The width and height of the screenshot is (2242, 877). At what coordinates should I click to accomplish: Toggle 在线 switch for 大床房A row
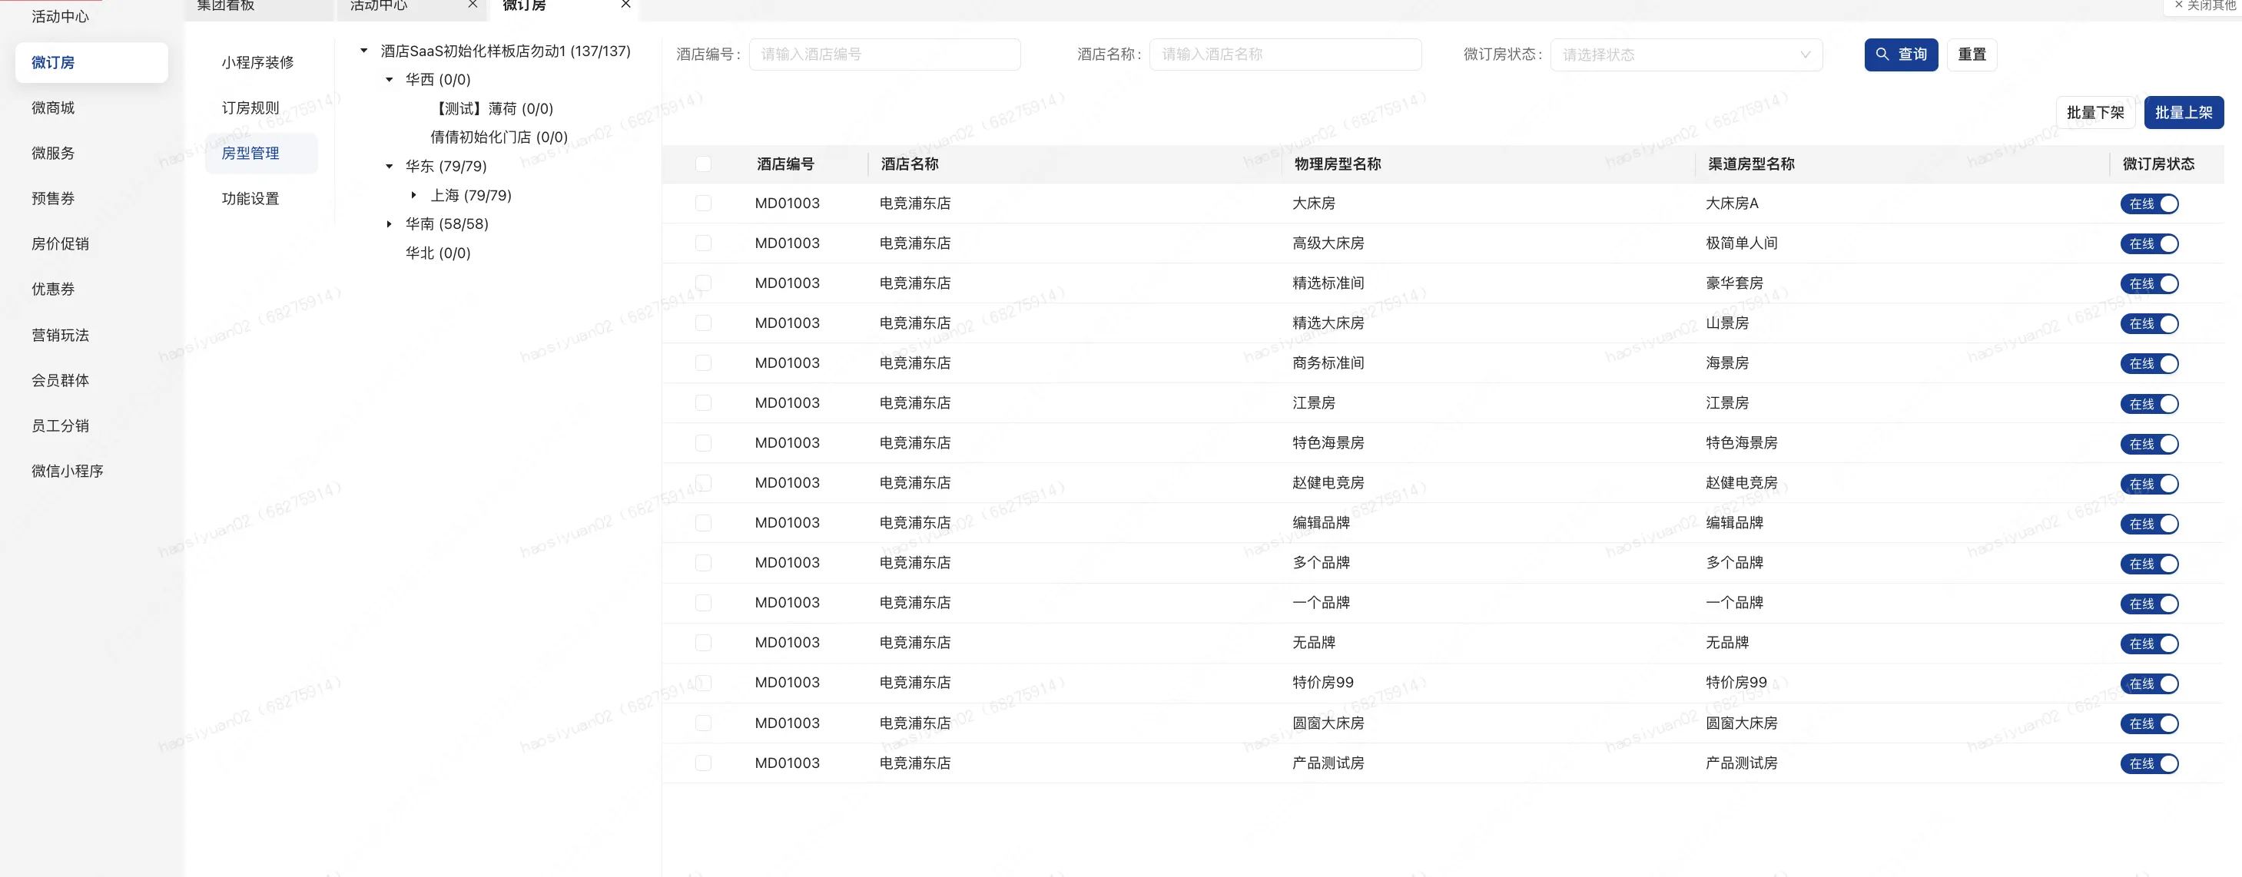2148,204
